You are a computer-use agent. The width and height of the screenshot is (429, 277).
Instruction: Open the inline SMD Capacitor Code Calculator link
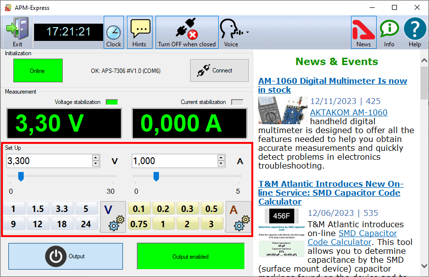point(352,238)
